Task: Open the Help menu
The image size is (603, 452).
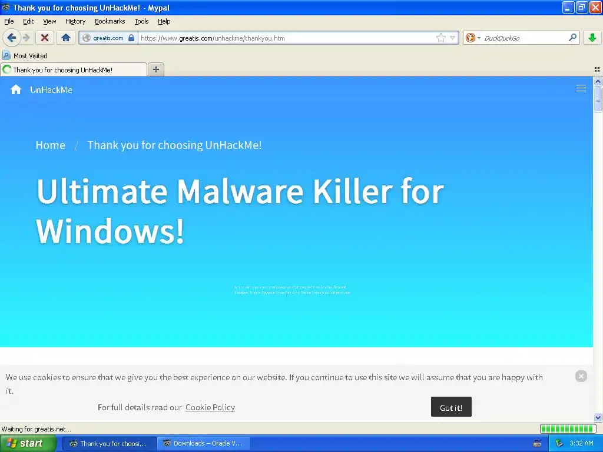Action: coord(164,21)
